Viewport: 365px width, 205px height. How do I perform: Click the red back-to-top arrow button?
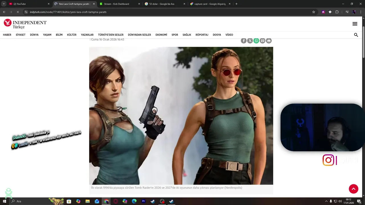pyautogui.click(x=354, y=189)
